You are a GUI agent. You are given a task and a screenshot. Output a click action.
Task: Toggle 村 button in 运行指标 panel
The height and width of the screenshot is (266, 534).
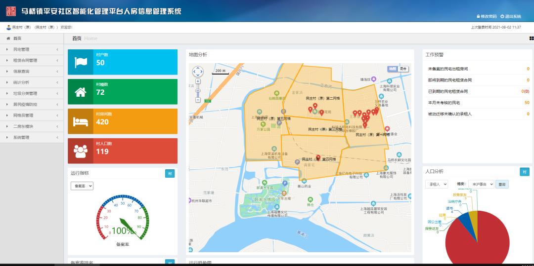pyautogui.click(x=170, y=173)
